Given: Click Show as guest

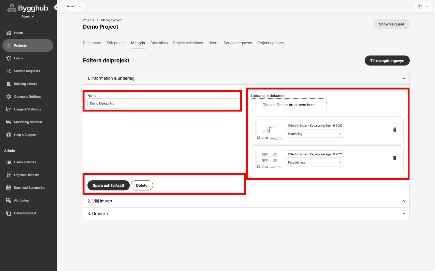Looking at the screenshot, I should click(391, 24).
